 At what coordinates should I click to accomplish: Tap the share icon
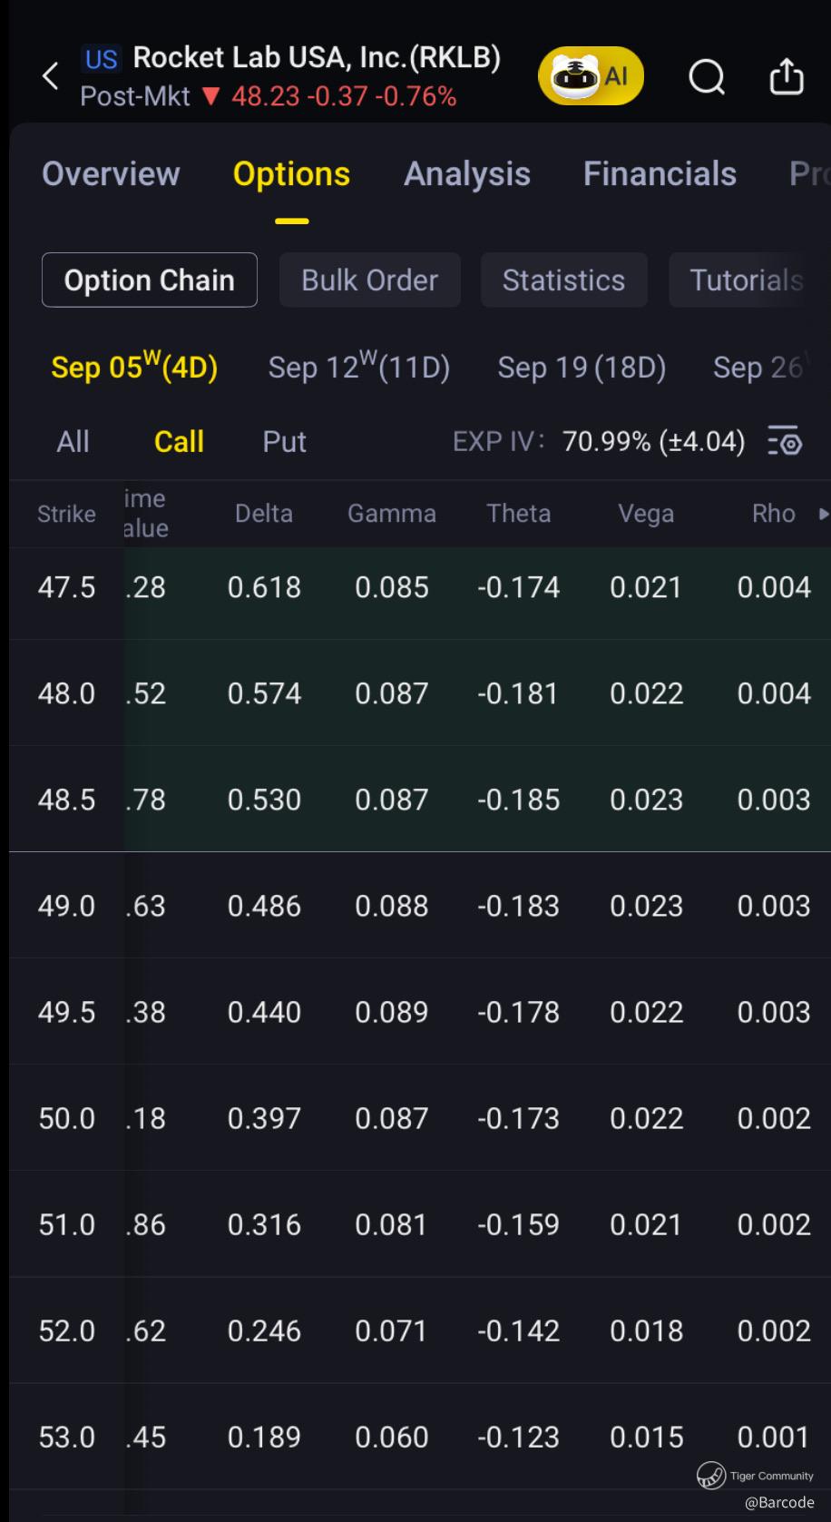tap(787, 76)
